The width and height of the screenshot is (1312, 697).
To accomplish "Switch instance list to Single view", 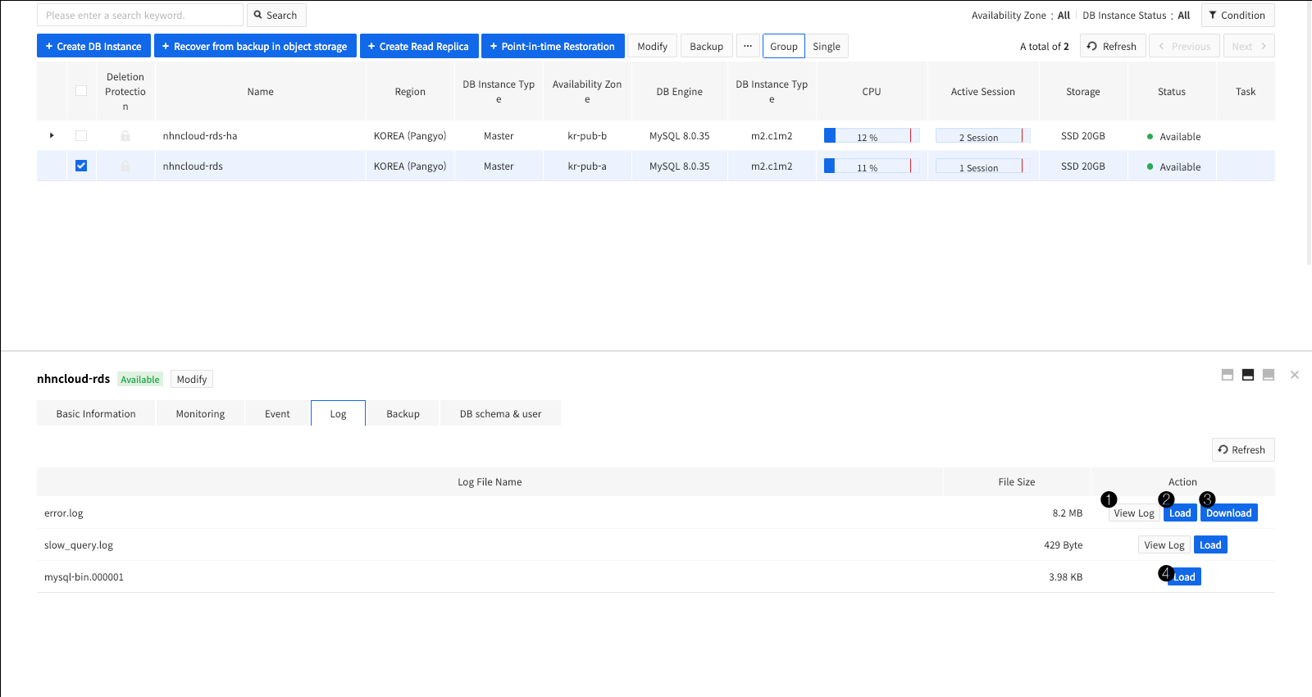I will 827,46.
